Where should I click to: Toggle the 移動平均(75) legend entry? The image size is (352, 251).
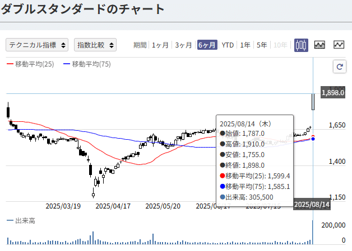click(x=87, y=64)
